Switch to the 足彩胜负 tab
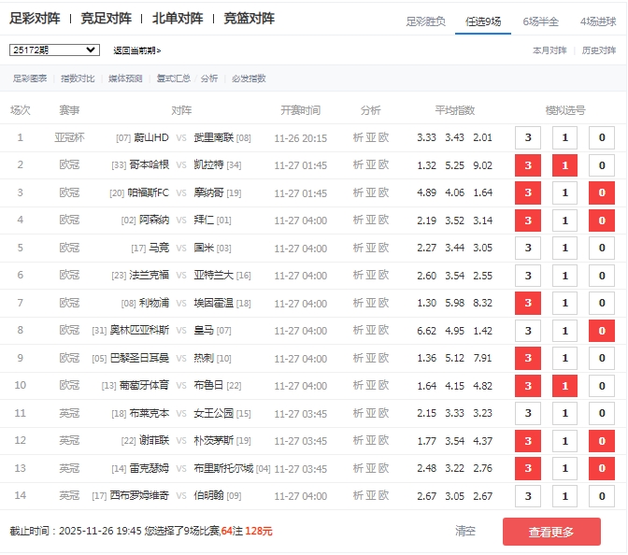This screenshot has width=628, height=555. point(425,21)
